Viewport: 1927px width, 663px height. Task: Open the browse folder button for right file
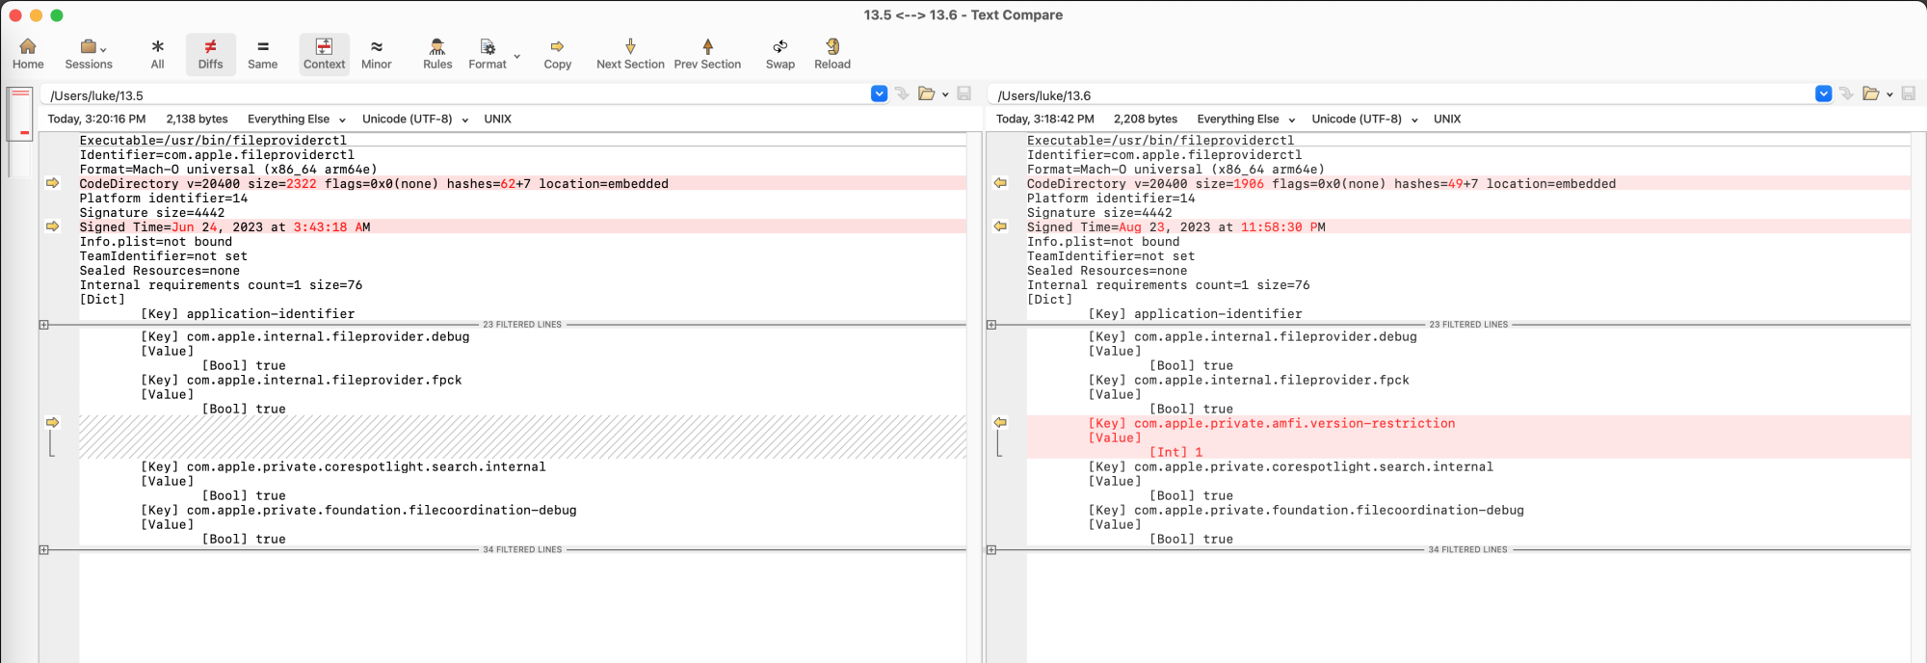1871,93
